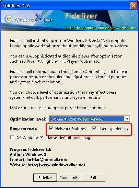The image size is (139, 188).
Task: Uncheck the Network features checkbox
Action: click(x=51, y=129)
